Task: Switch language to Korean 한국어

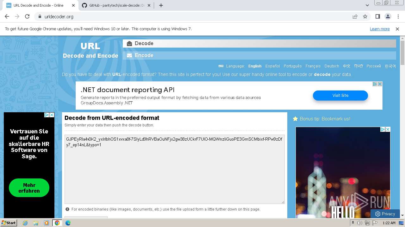Action: coord(390,66)
